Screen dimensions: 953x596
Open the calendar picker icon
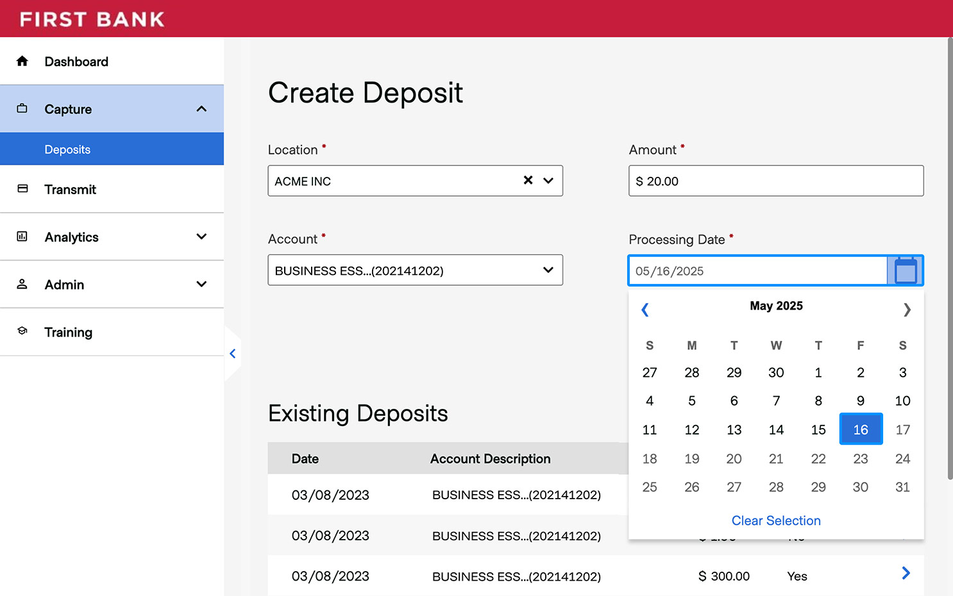point(905,270)
